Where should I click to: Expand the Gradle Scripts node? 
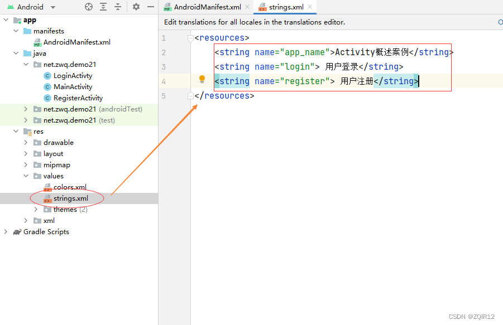[x=6, y=232]
